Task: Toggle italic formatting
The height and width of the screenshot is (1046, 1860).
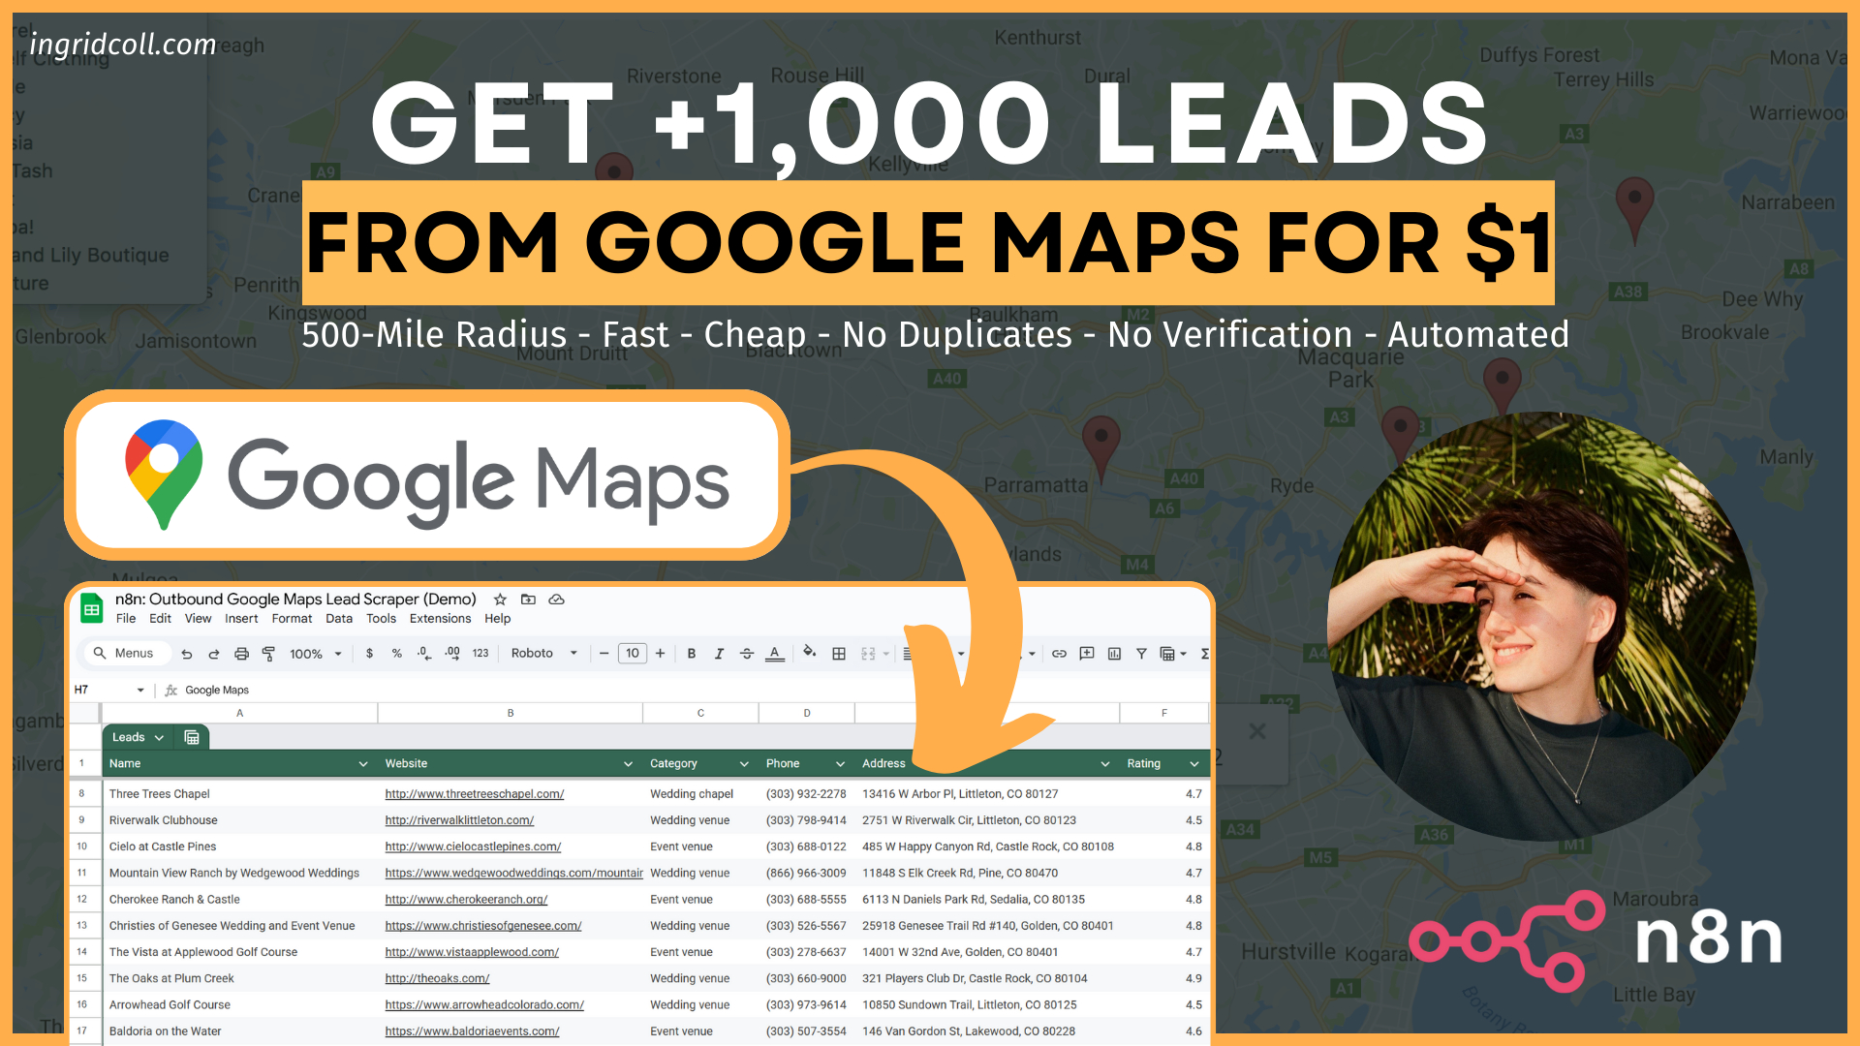Action: coord(719,653)
